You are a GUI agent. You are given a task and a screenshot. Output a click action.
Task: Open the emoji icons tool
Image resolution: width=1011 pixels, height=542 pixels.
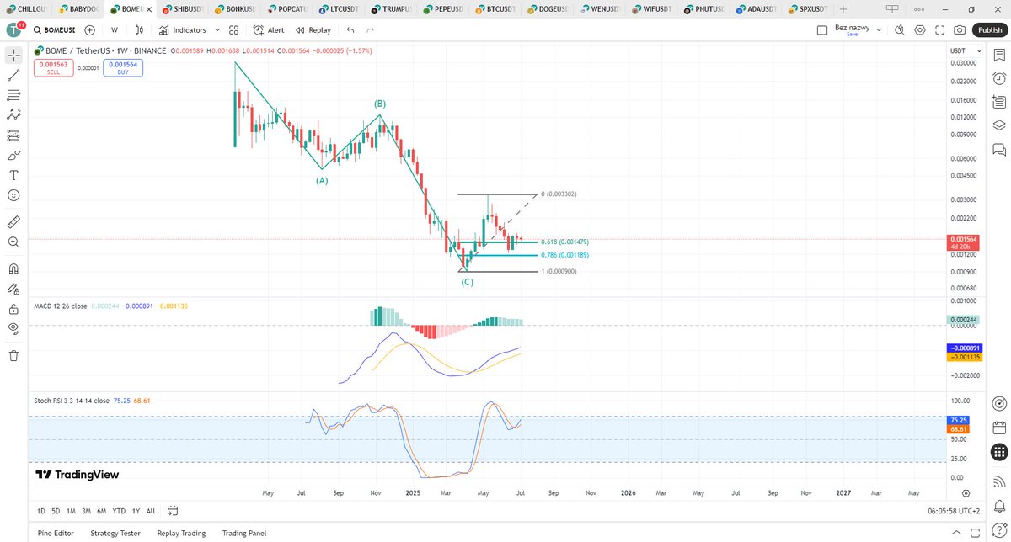tap(13, 195)
